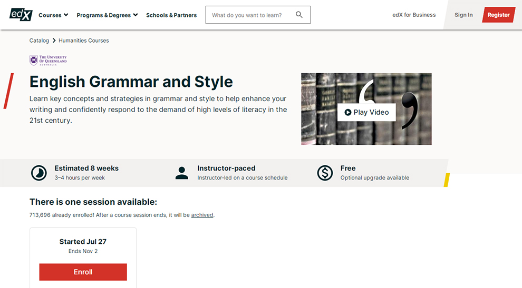The height and width of the screenshot is (288, 522).
Task: Click the person icon beside Instructor-paced
Action: pos(182,173)
